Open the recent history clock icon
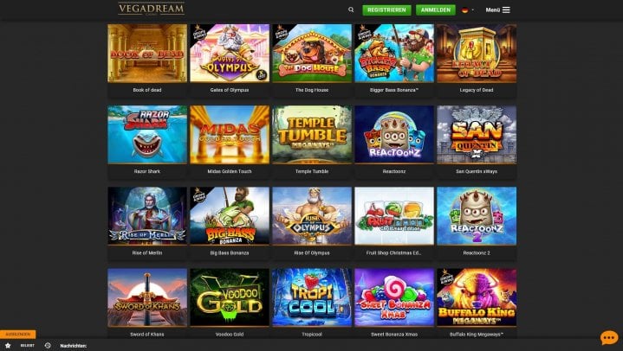 coord(48,346)
